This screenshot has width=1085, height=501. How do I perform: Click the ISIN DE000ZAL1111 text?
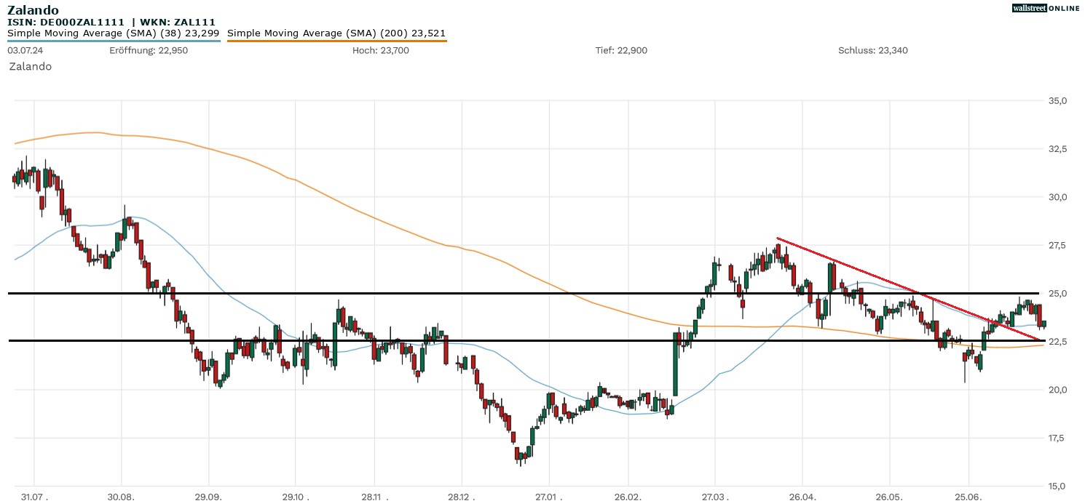(x=66, y=23)
